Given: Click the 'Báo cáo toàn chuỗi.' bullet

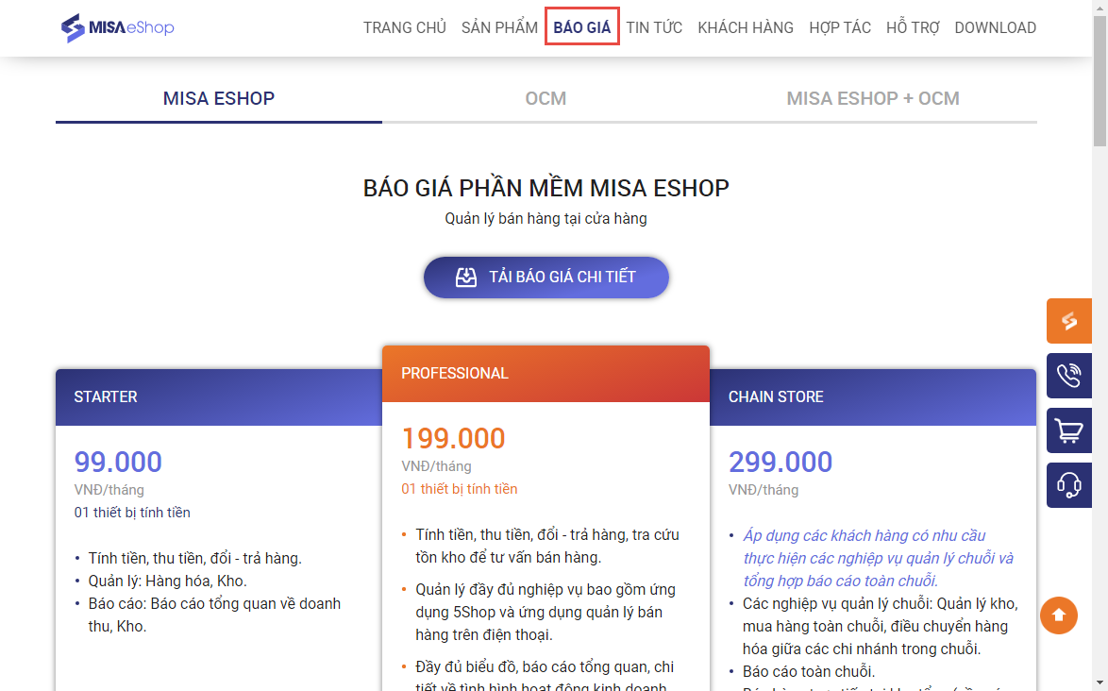Looking at the screenshot, I should click(x=809, y=671).
